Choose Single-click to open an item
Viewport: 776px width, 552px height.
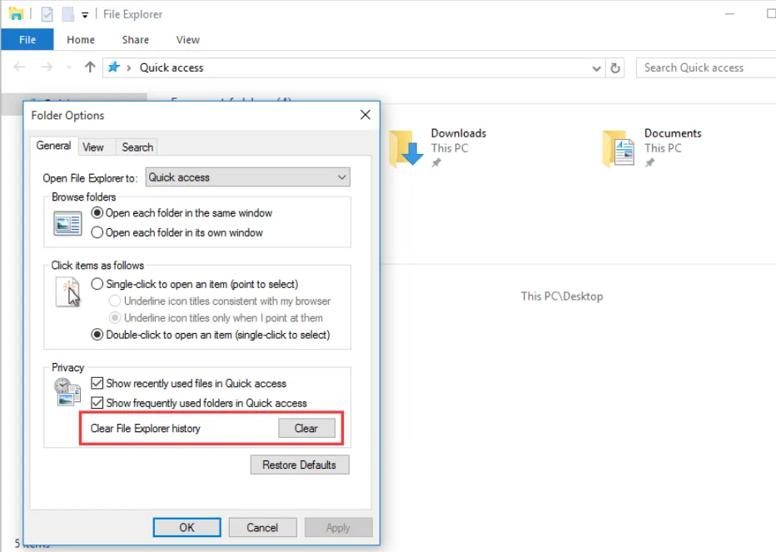(x=97, y=284)
